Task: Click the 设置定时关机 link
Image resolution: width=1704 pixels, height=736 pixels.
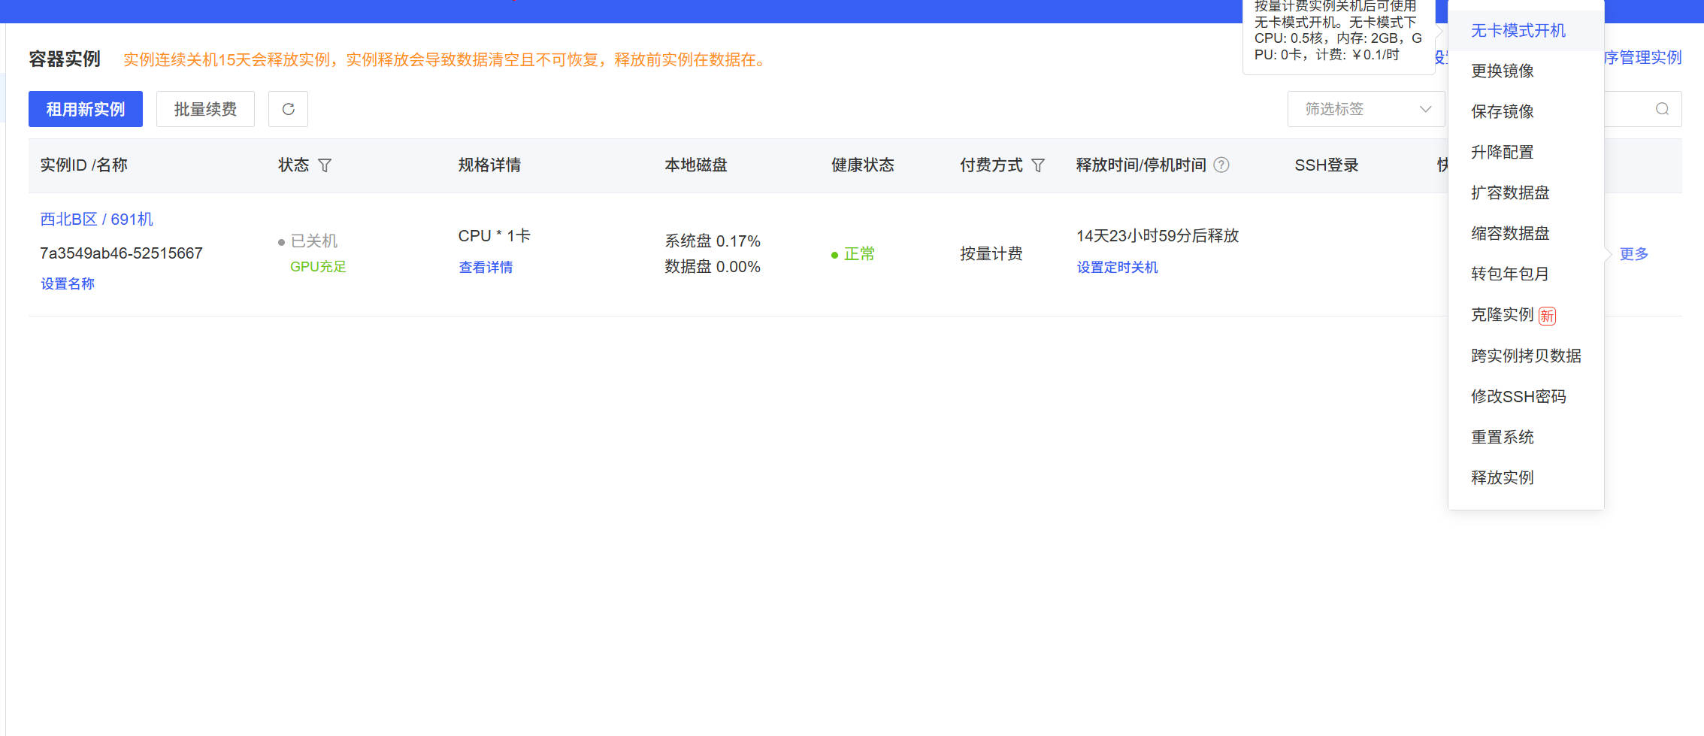Action: [1117, 268]
